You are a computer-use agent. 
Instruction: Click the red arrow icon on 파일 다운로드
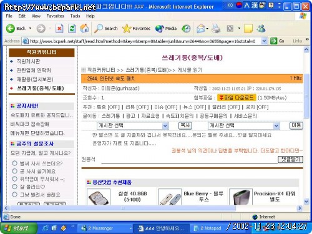click(x=222, y=97)
